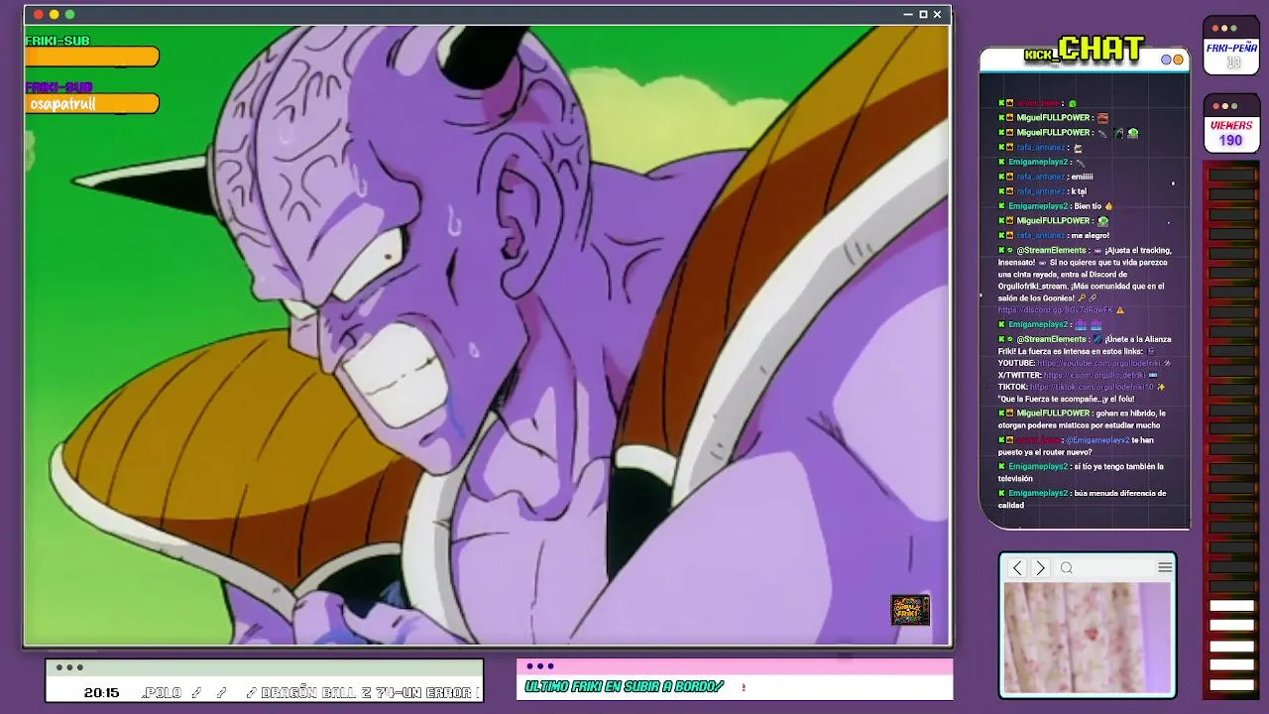Viewport: 1269px width, 714px height.
Task: Click the money bag emoji after 'Bien tío'
Action: click(x=1108, y=206)
